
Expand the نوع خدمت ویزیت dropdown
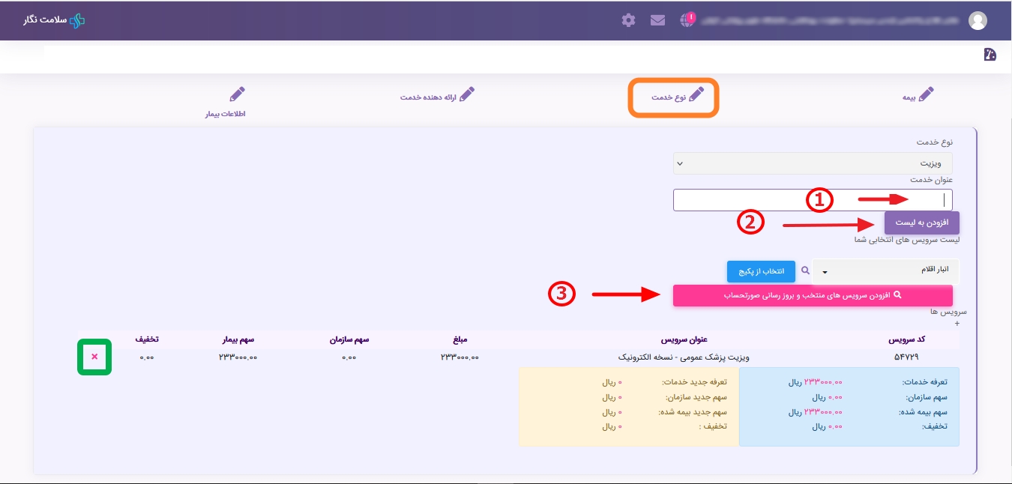coord(813,163)
